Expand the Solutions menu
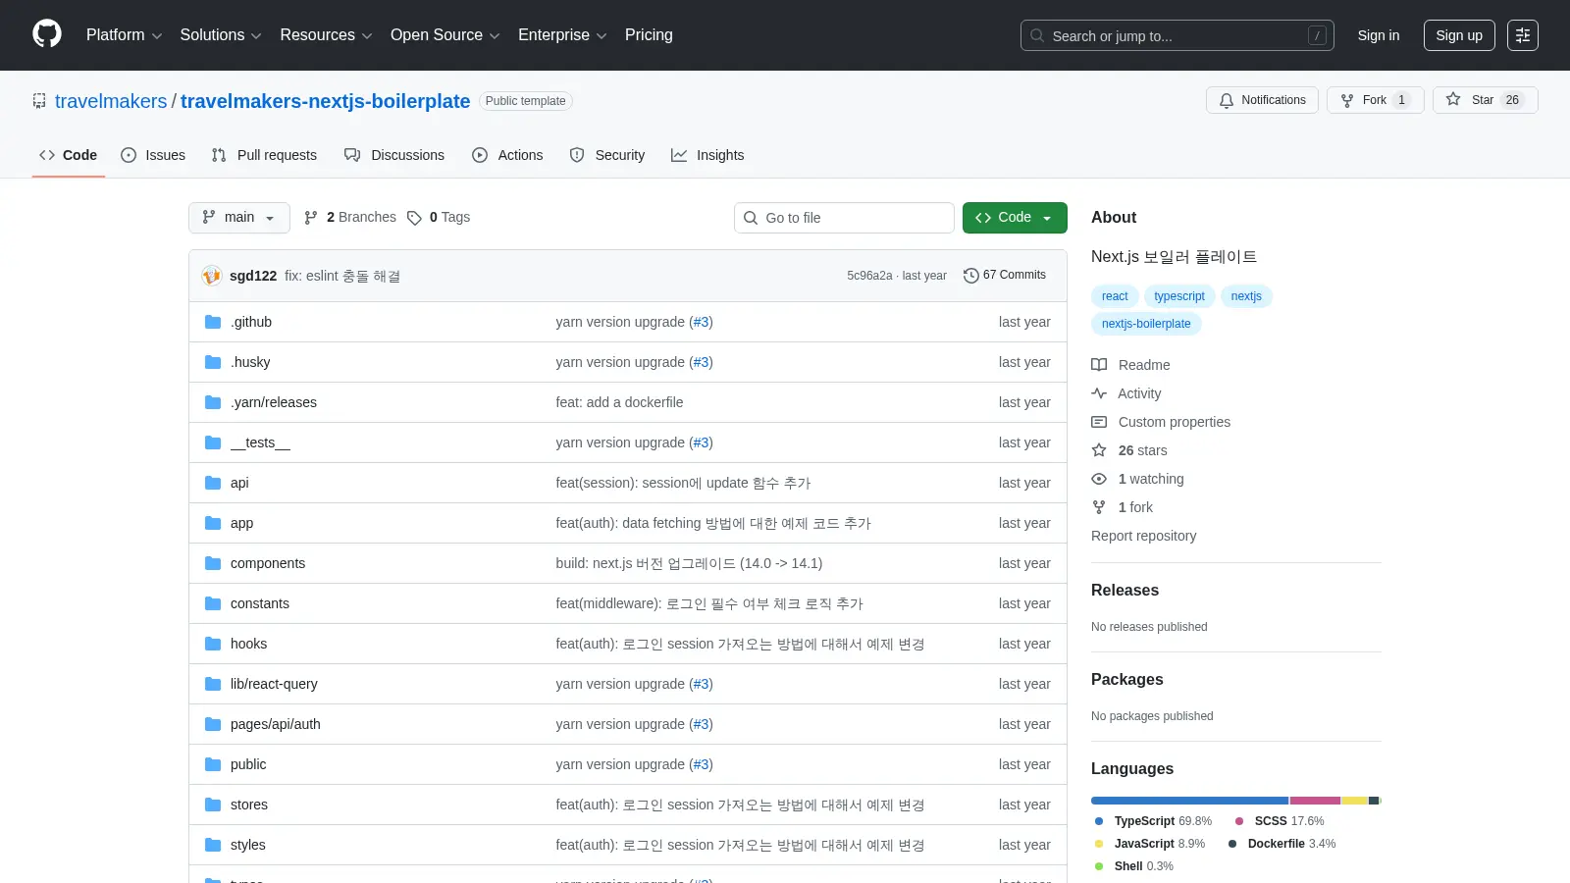The image size is (1570, 883). 221,35
